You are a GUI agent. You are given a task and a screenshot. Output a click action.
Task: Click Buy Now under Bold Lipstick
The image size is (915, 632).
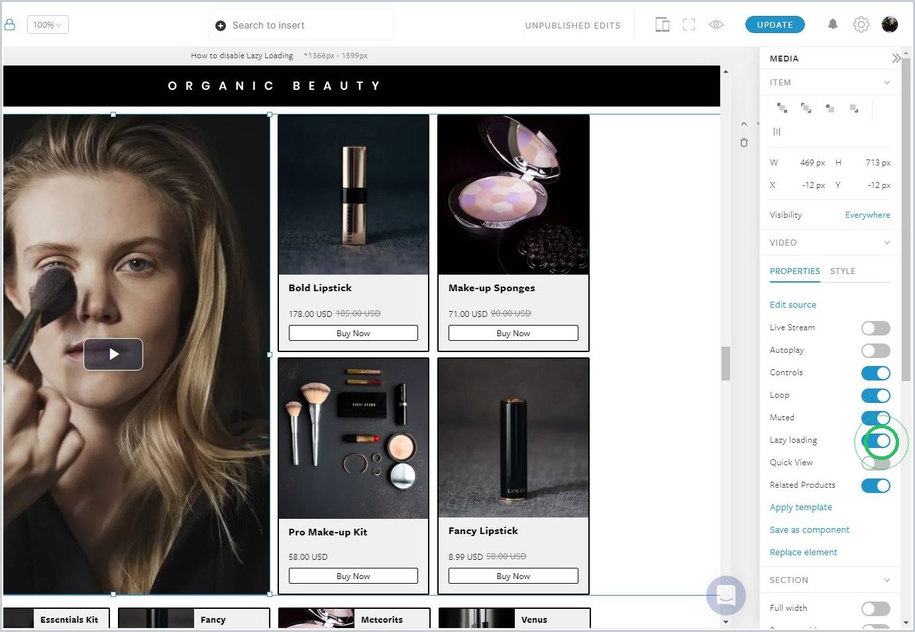point(353,333)
